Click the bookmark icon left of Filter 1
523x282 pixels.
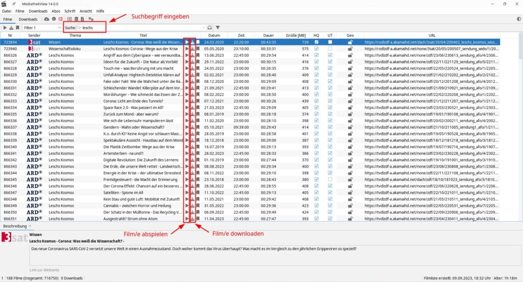(17, 28)
